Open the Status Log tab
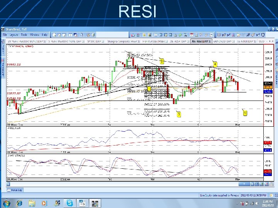Screen dimensions: 278x208 [x=15, y=190]
